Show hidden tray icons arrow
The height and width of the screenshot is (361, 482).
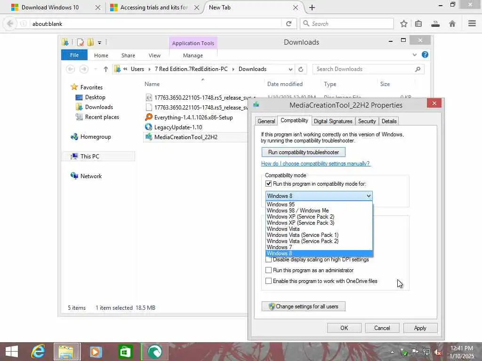click(392, 352)
